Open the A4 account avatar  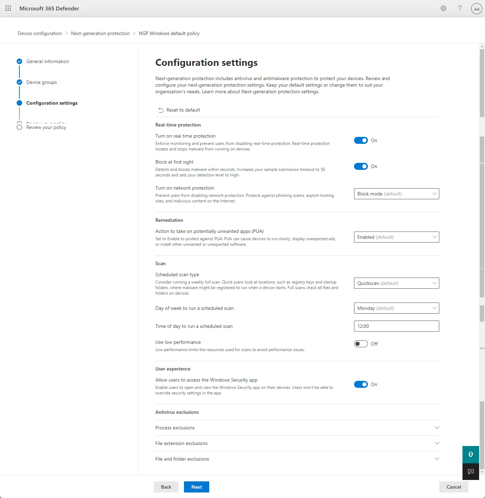point(477,9)
